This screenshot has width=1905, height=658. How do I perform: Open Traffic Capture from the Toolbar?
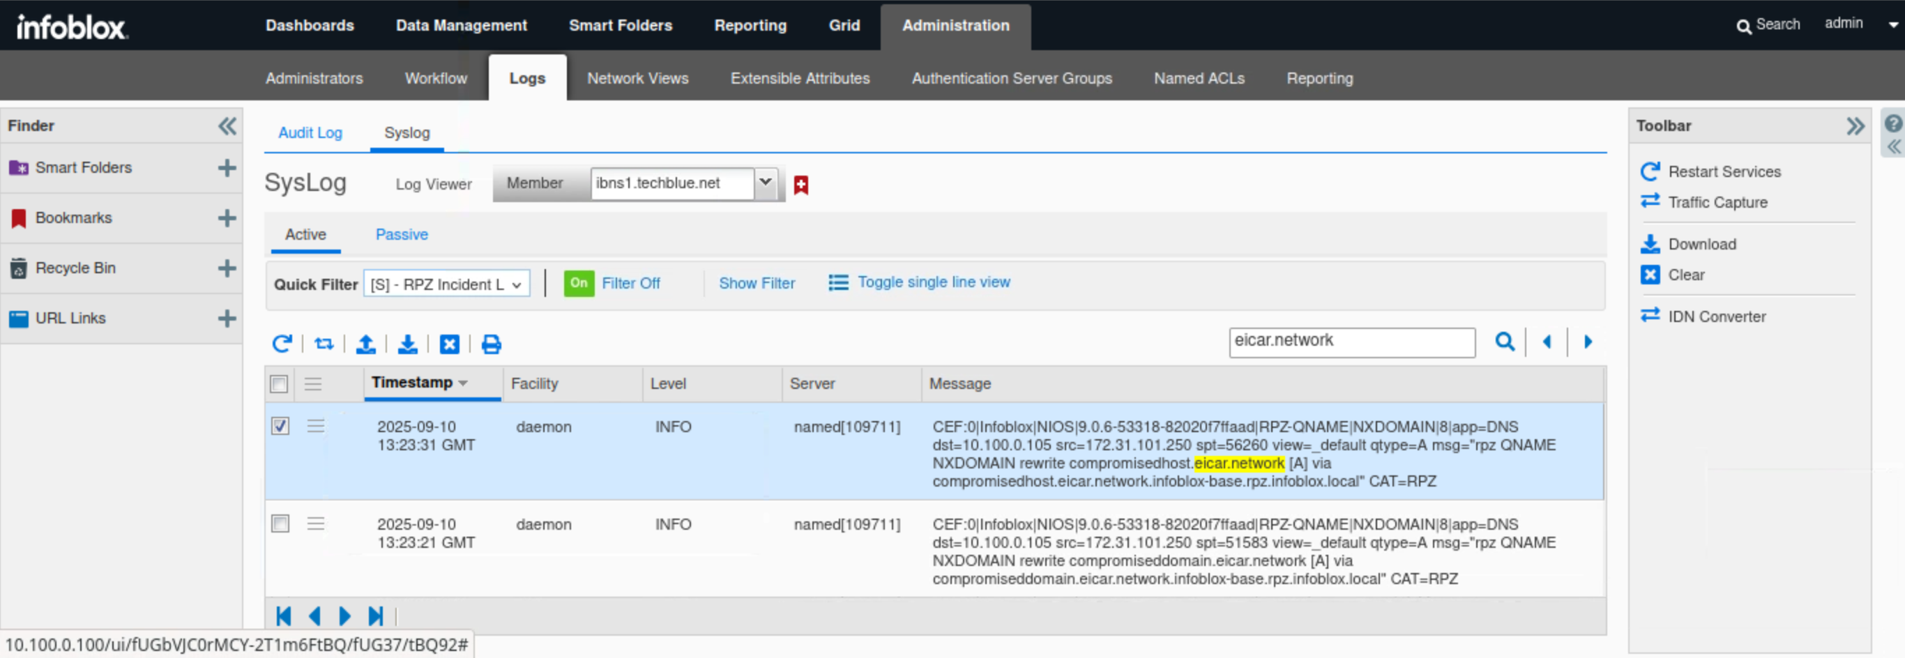click(1717, 202)
